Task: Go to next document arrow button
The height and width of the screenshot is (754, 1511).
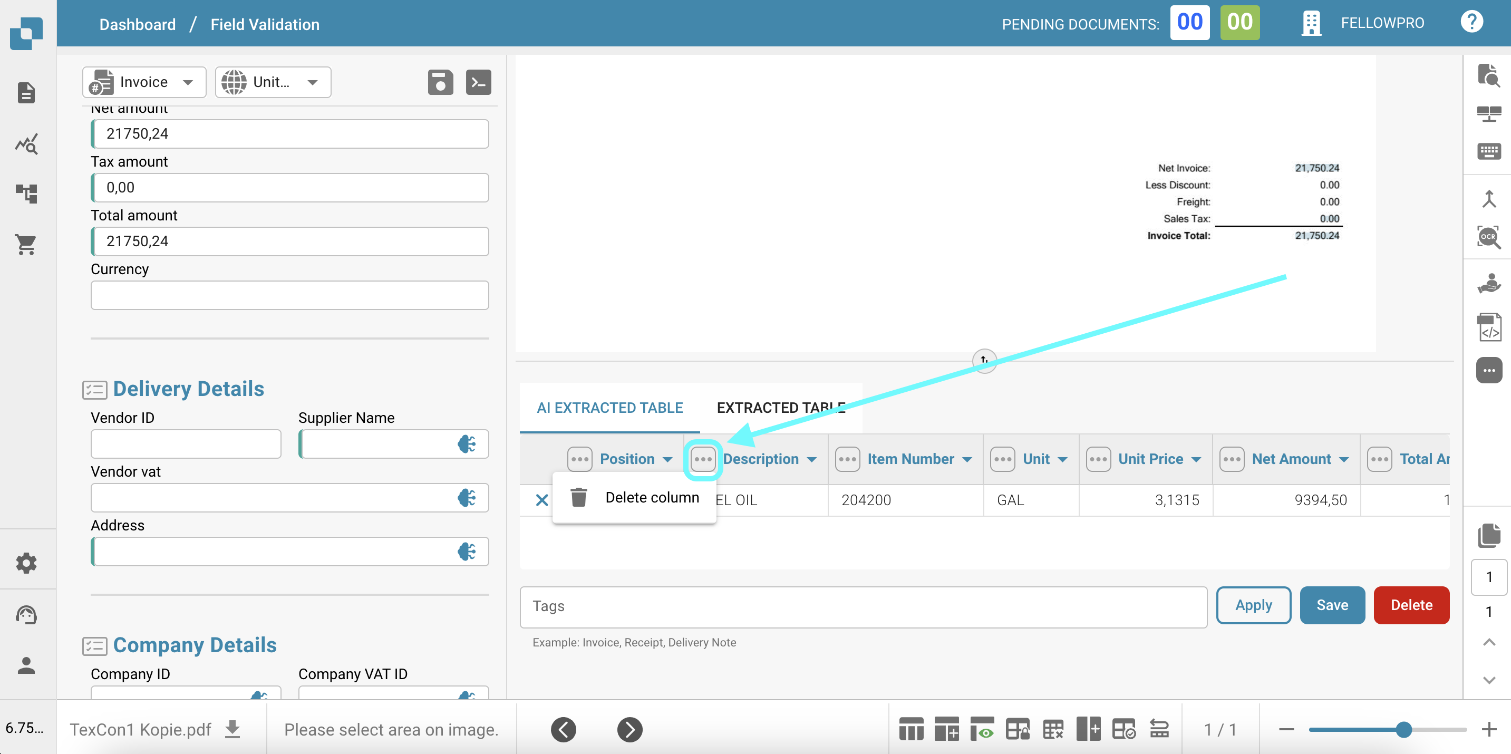Action: coord(629,729)
